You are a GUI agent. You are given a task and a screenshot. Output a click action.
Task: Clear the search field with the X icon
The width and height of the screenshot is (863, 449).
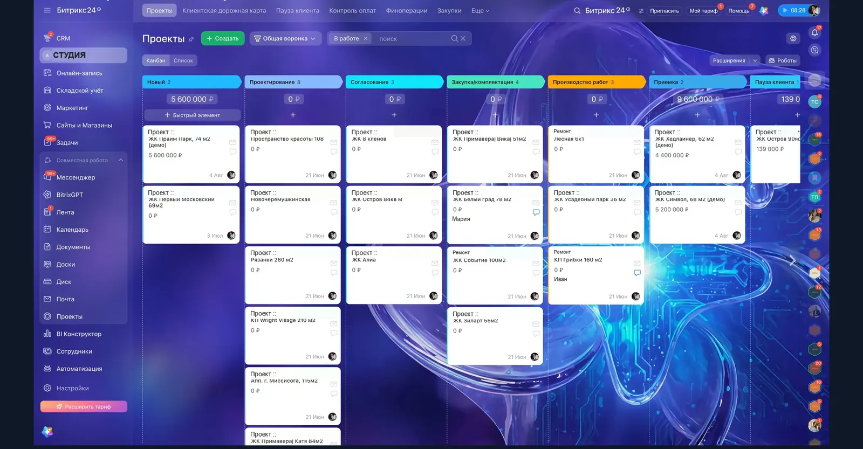[463, 38]
